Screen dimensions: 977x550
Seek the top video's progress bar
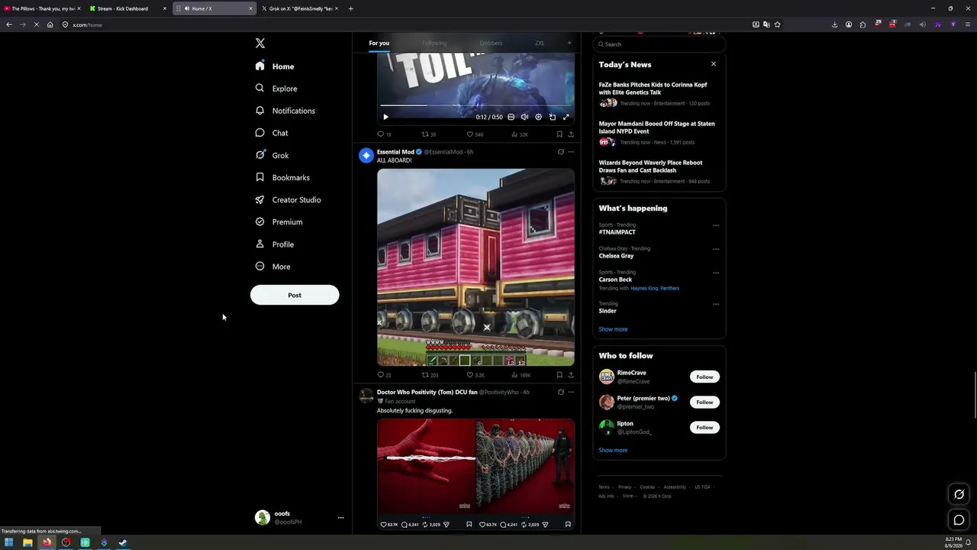[x=476, y=105]
